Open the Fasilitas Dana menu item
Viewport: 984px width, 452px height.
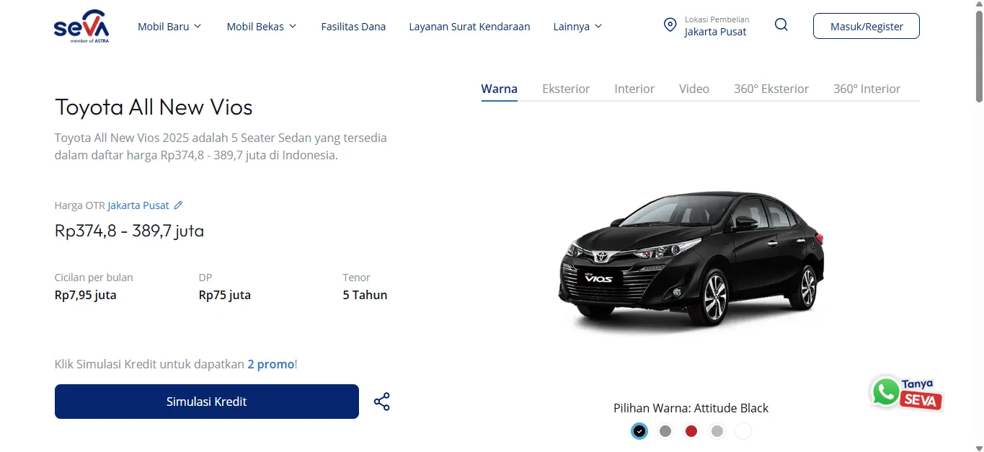(353, 26)
